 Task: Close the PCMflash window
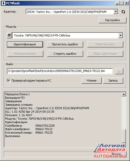pyautogui.click(x=127, y=3)
